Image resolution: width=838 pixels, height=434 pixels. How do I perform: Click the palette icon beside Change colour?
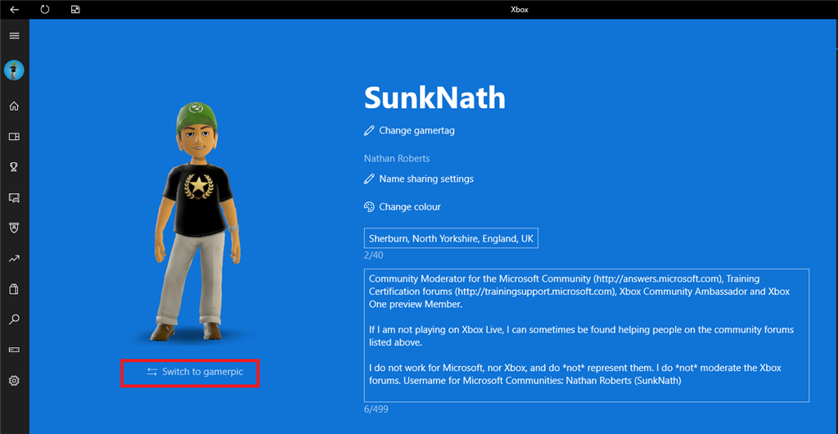[x=369, y=207]
